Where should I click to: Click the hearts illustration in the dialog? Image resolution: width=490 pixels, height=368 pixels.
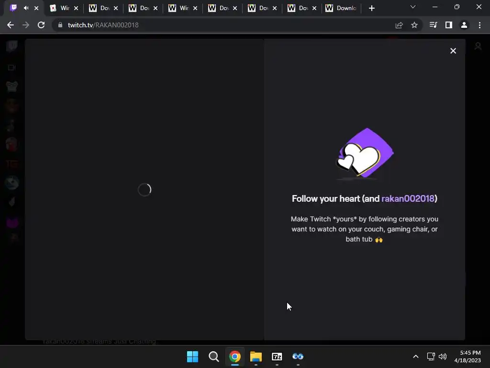[365, 153]
